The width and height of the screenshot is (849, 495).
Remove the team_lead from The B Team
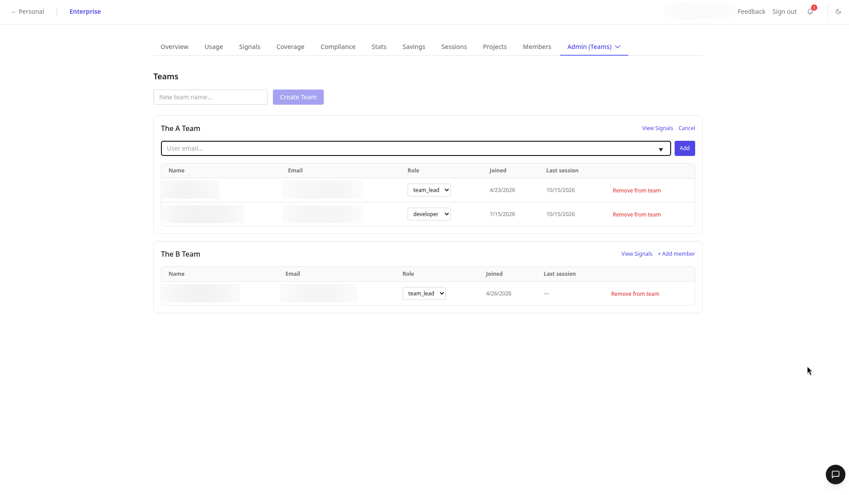coord(635,294)
